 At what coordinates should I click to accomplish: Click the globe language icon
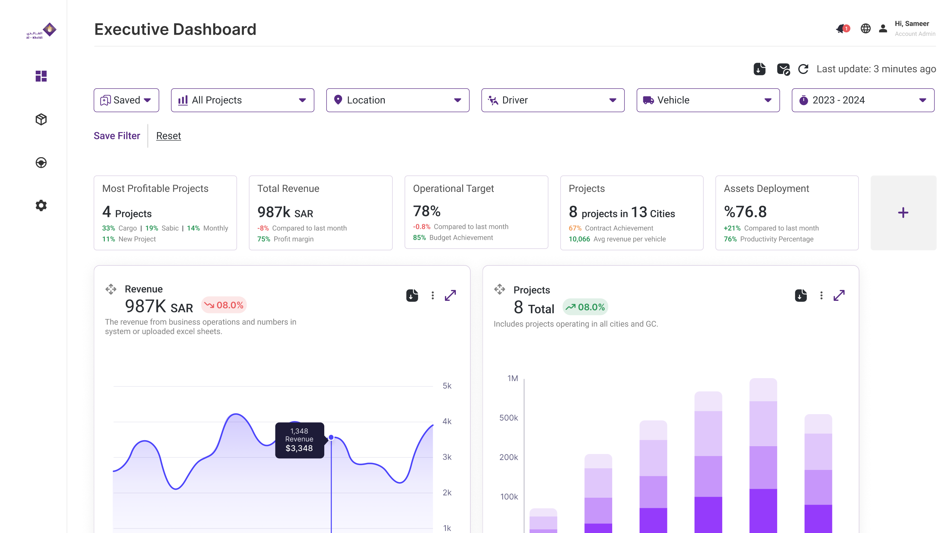click(865, 28)
